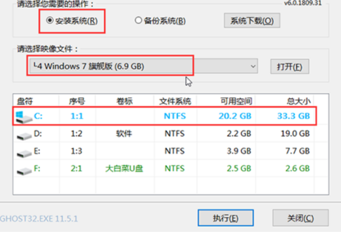
Task: Click sequence number 1:1
Action: click(77, 116)
